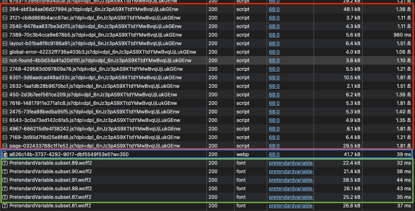Click the 960 ms time value
Screen dimensions: 415x211
[x=402, y=35]
